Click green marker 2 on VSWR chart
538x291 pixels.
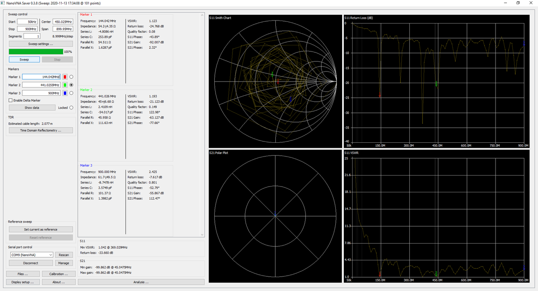pos(436,273)
